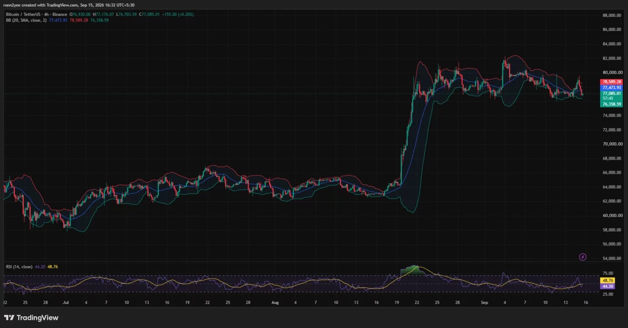The image size is (628, 328).
Task: Click the green 77,085.01 current price label
Action: (x=611, y=93)
